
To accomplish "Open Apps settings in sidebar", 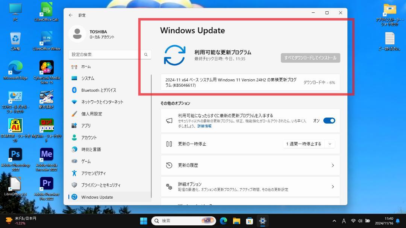I will [109, 125].
